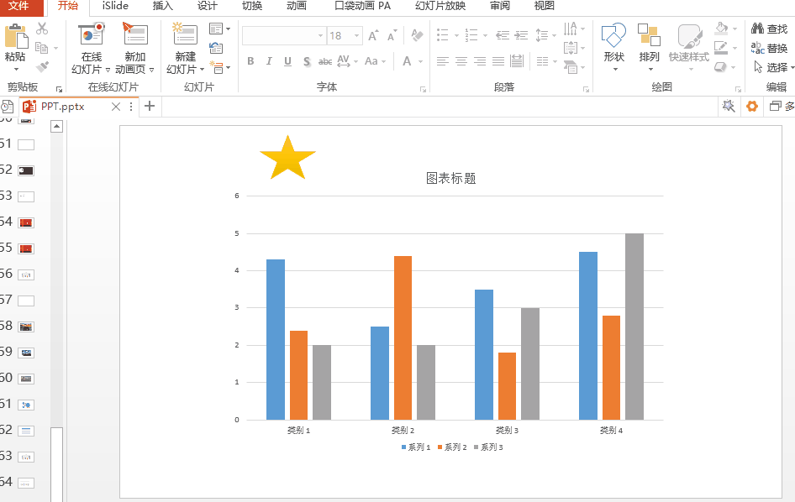This screenshot has width=795, height=502.
Task: Toggle align text right
Action: [x=480, y=62]
